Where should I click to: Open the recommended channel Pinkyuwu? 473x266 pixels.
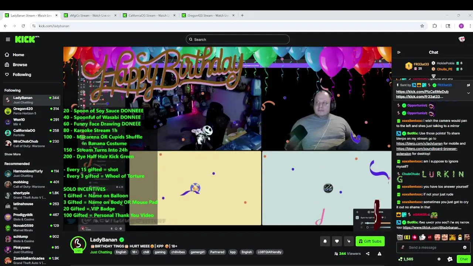click(x=31, y=250)
